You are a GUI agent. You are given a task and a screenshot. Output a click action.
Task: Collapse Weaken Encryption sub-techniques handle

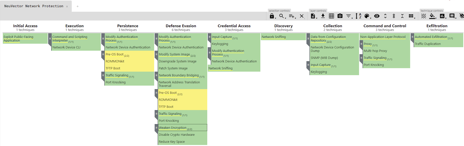(156, 128)
